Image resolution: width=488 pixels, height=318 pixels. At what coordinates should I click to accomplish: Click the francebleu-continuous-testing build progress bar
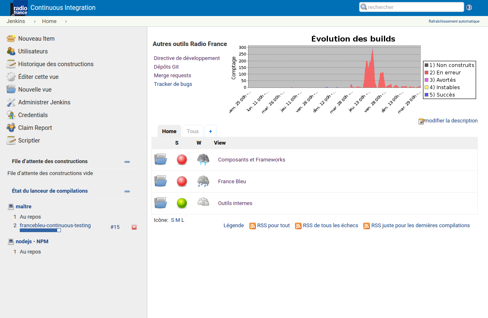click(x=40, y=230)
